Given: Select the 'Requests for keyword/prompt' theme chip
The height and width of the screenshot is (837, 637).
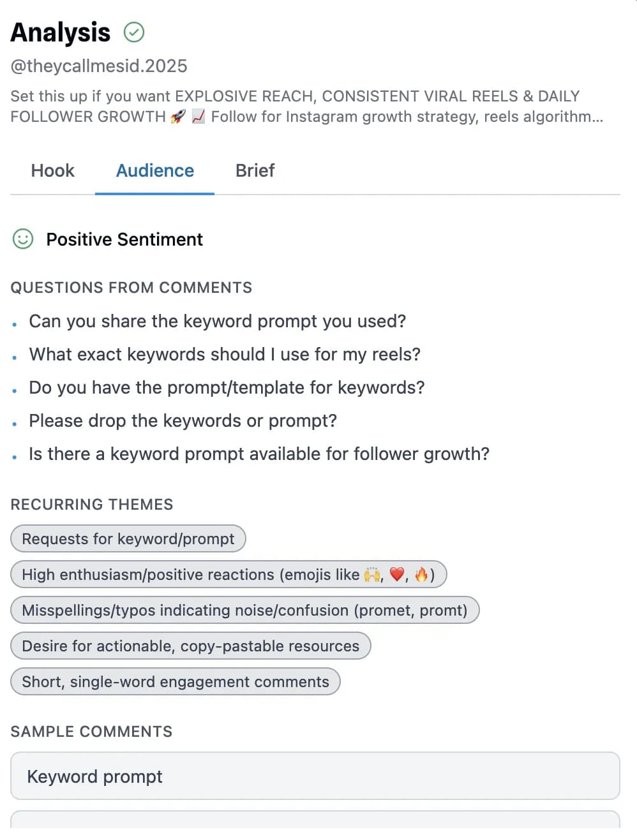Looking at the screenshot, I should tap(128, 539).
